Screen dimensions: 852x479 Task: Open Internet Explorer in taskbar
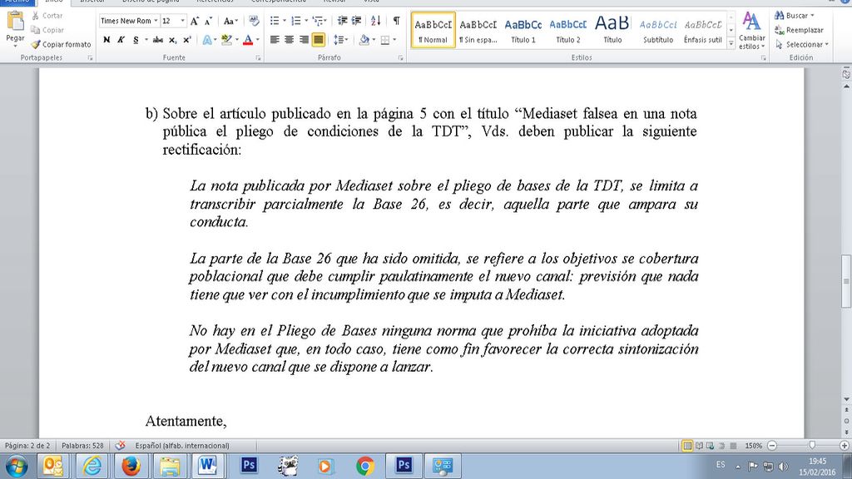click(92, 466)
